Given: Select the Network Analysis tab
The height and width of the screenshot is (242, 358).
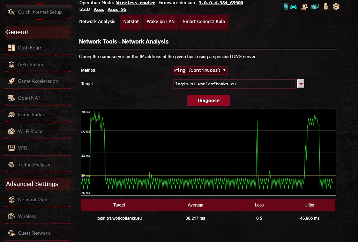Looking at the screenshot, I should click(97, 22).
